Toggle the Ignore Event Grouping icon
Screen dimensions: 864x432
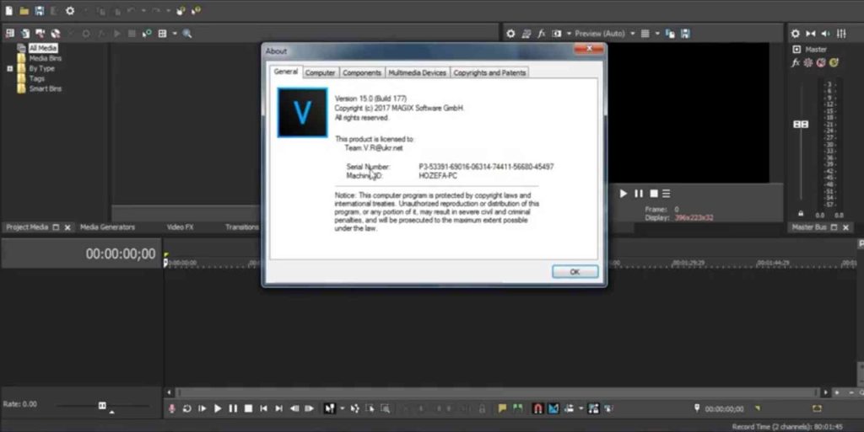tap(609, 408)
